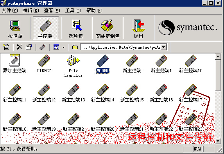
Task: Select the DIRECT remote item
Action: (x=44, y=64)
